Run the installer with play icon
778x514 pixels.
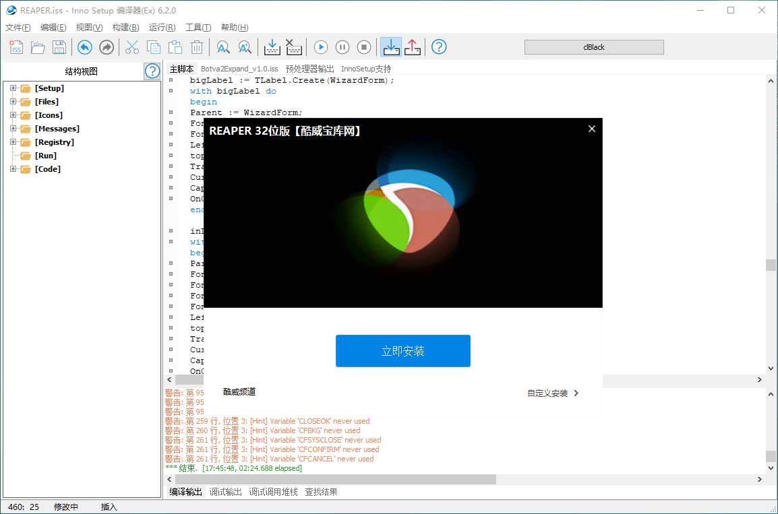321,47
